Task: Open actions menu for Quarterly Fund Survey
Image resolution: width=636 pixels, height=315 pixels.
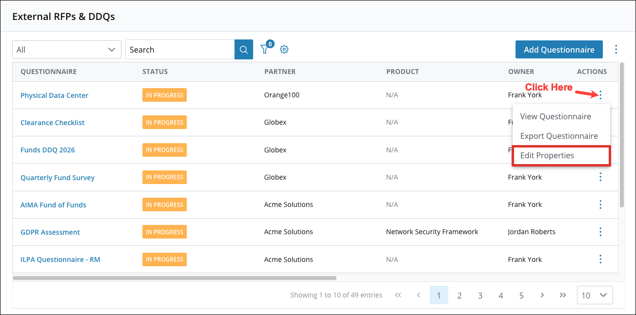Action: pos(600,177)
